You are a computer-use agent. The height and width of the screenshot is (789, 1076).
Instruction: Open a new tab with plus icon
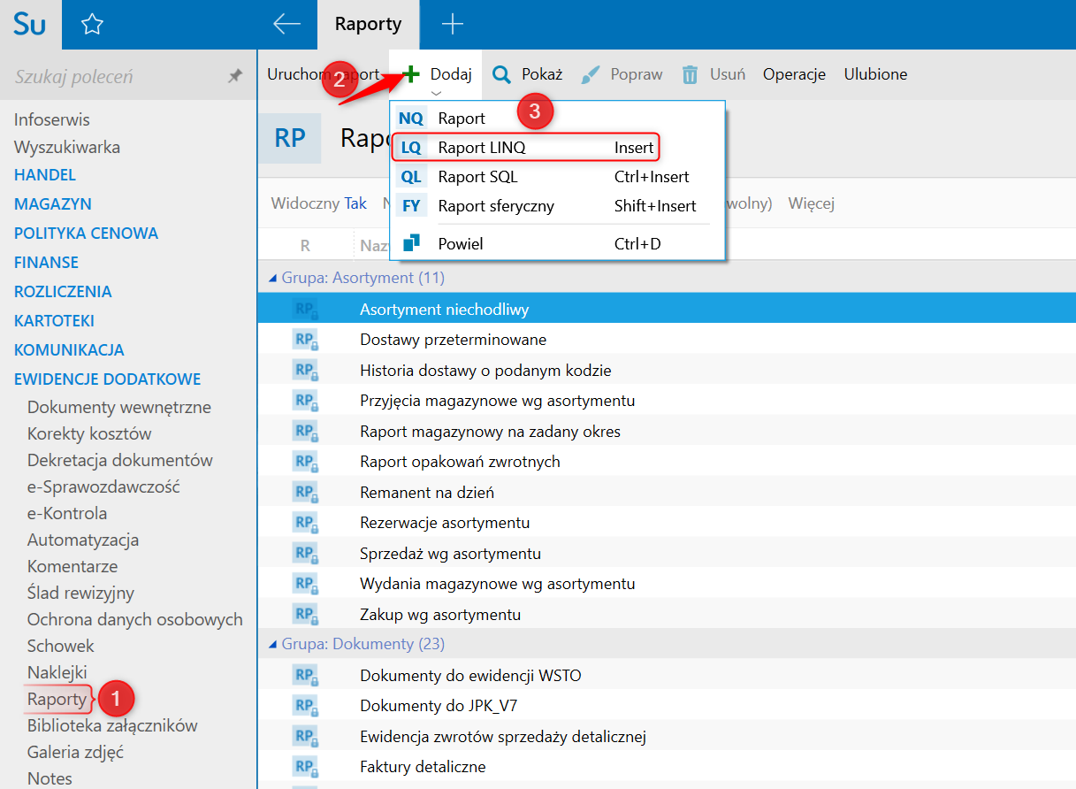coord(452,25)
